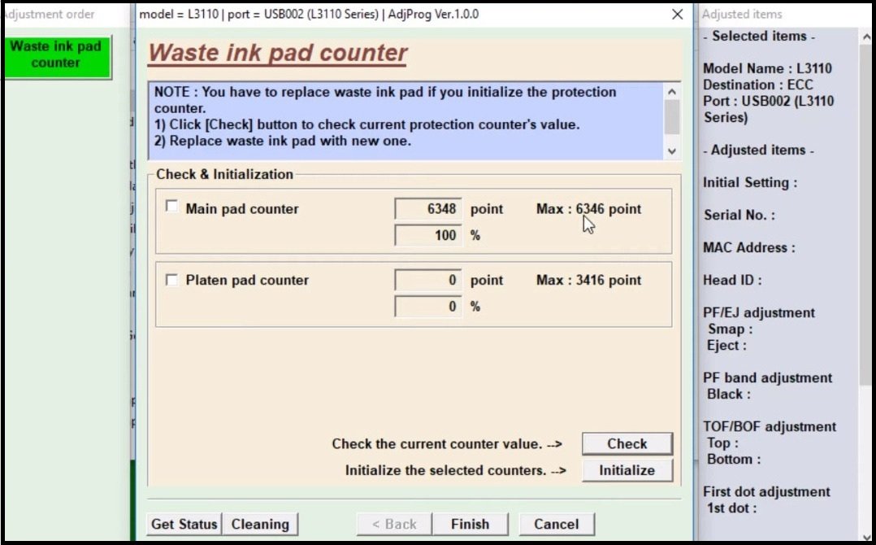Screen dimensions: 876x545
Task: Click the 'Platen pad counter' label
Action: 247,280
